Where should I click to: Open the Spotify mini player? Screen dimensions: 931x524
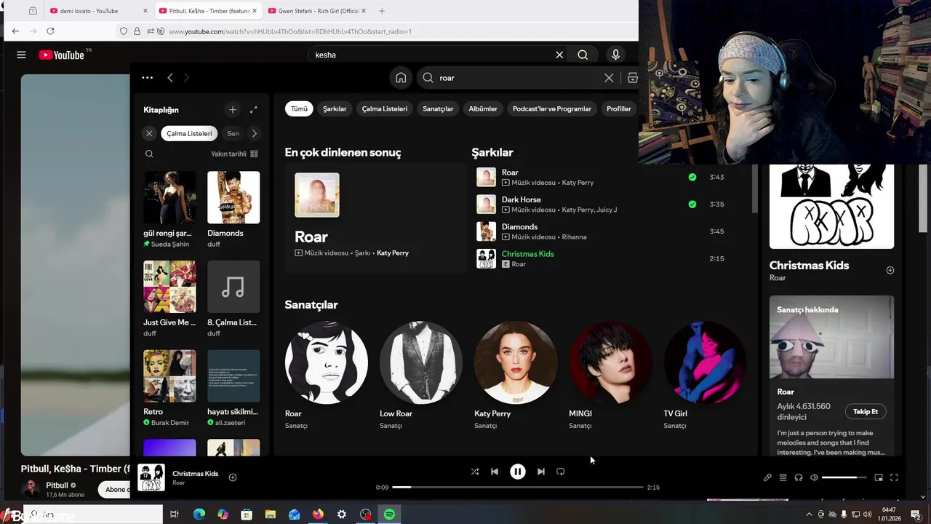(879, 477)
